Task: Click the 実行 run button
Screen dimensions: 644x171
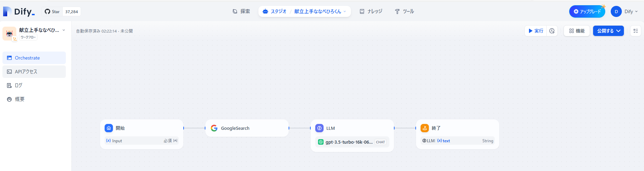Action: pyautogui.click(x=536, y=31)
